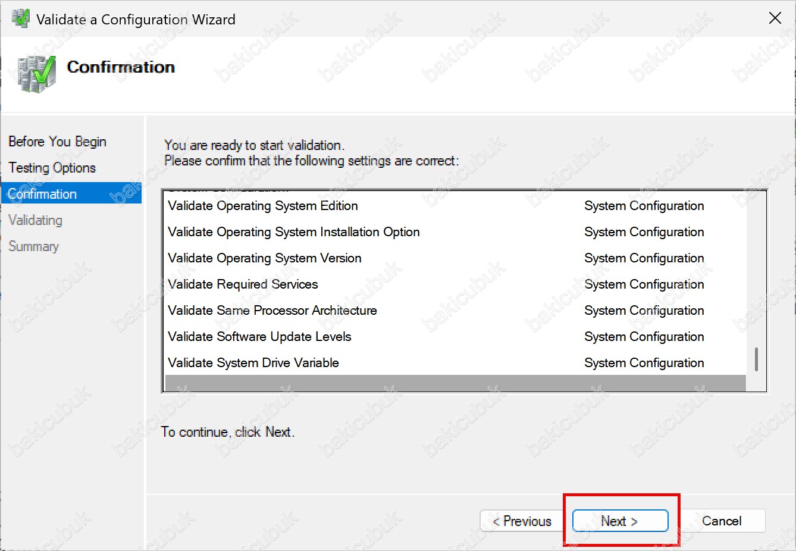Choose Validate Same Processor Architecture entry
796x551 pixels.
click(x=272, y=311)
